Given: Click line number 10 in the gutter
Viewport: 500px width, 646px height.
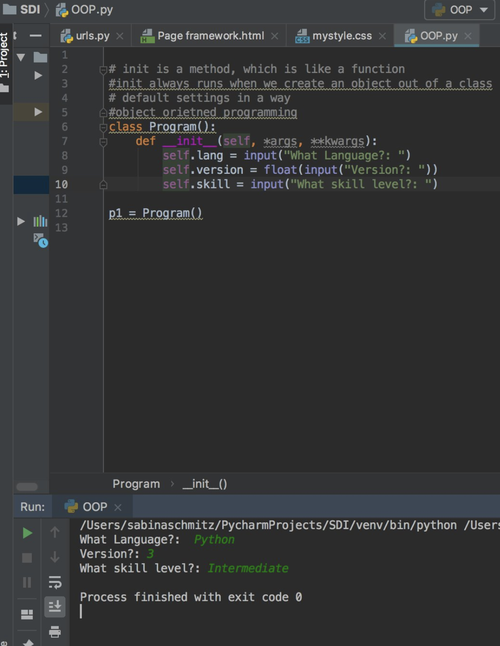Looking at the screenshot, I should click(x=61, y=185).
